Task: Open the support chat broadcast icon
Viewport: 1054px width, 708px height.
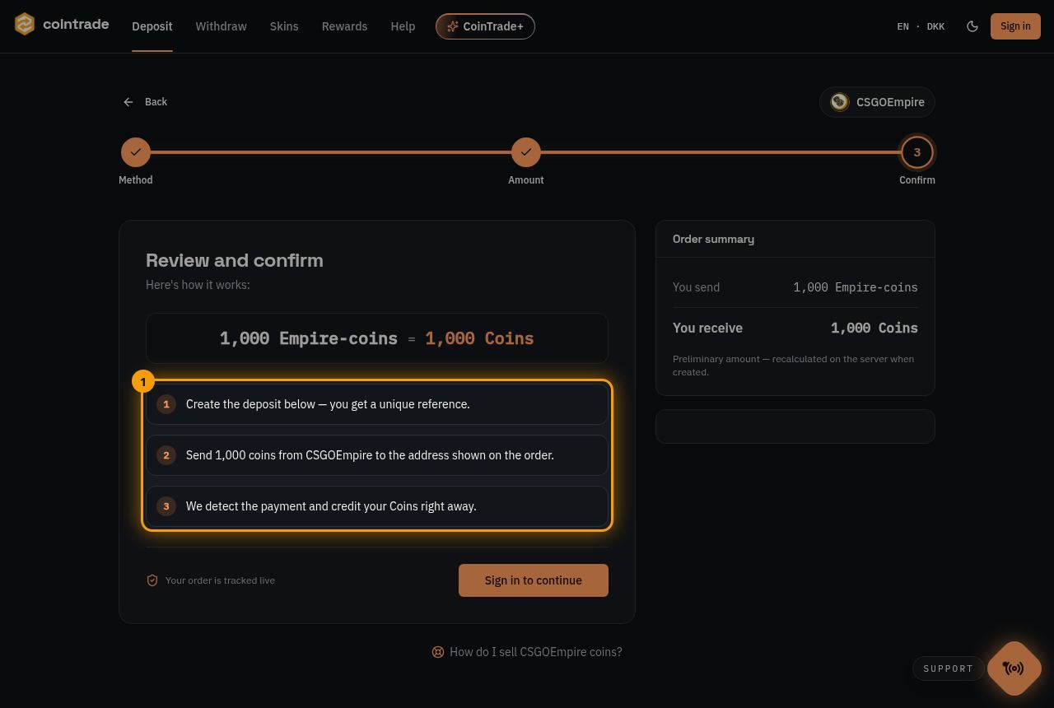Action: coord(1014,668)
